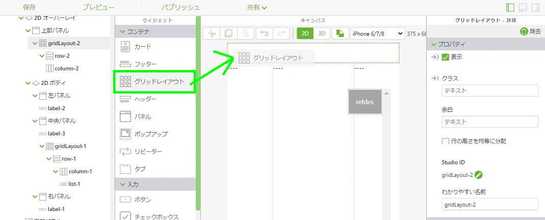Click the undo arrow in canvas toolbar
Screen dimensions: 545x220
(265, 34)
